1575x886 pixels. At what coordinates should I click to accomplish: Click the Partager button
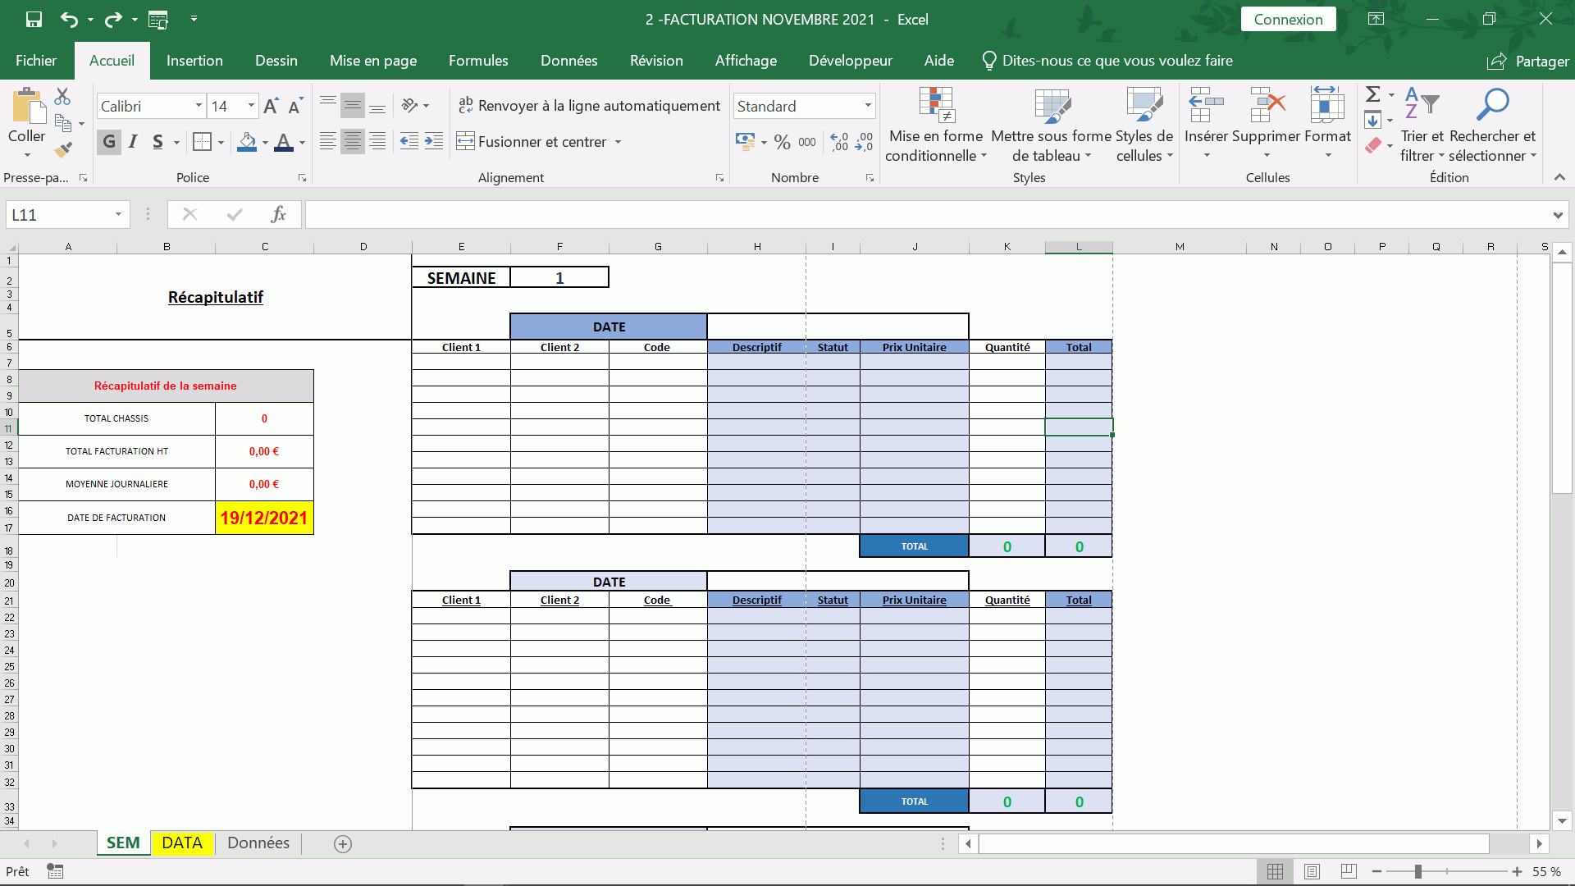tap(1528, 61)
